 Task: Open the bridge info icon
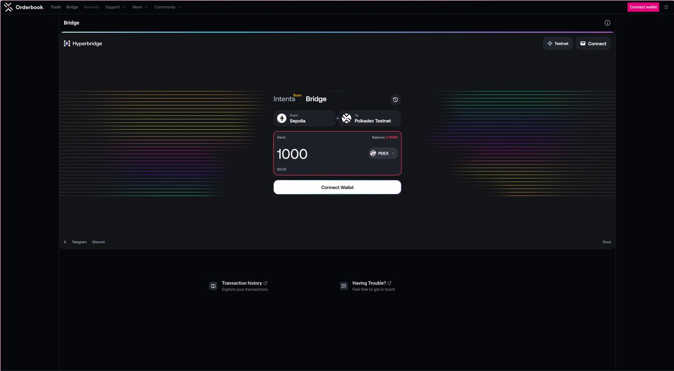point(607,23)
